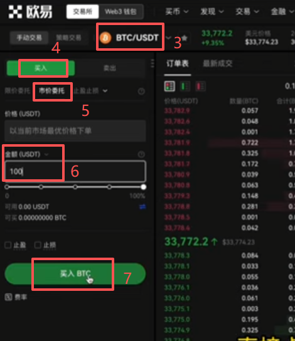Select ask row with quantity 0.722
The width and height of the screenshot is (295, 341).
click(230, 143)
